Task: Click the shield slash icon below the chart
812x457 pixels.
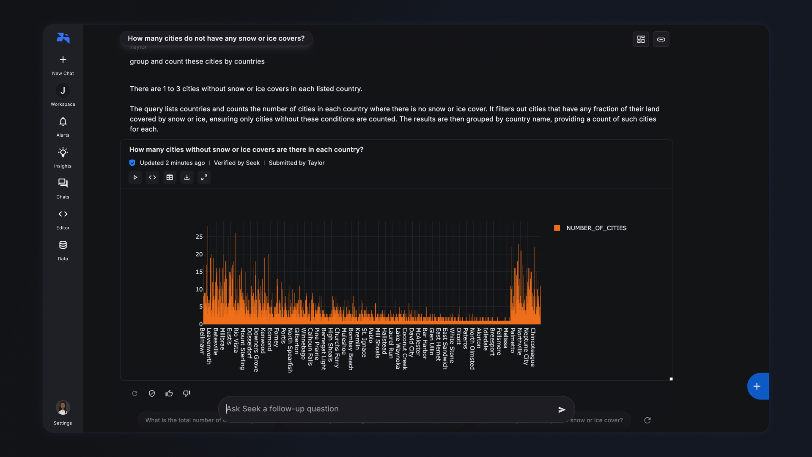Action: 152,394
